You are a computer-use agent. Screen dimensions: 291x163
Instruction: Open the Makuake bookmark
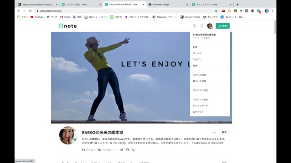pyautogui.click(x=164, y=17)
